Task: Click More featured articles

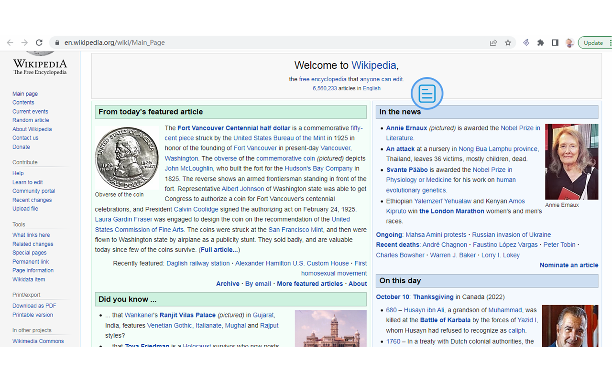Action: click(310, 284)
